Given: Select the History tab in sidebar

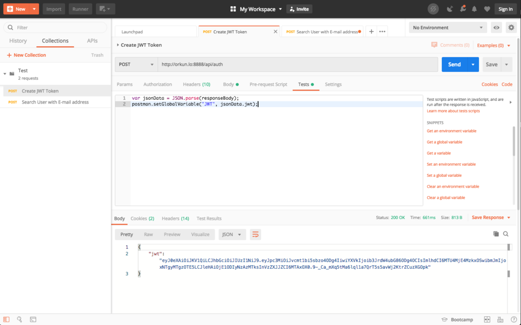Looking at the screenshot, I should click(18, 41).
